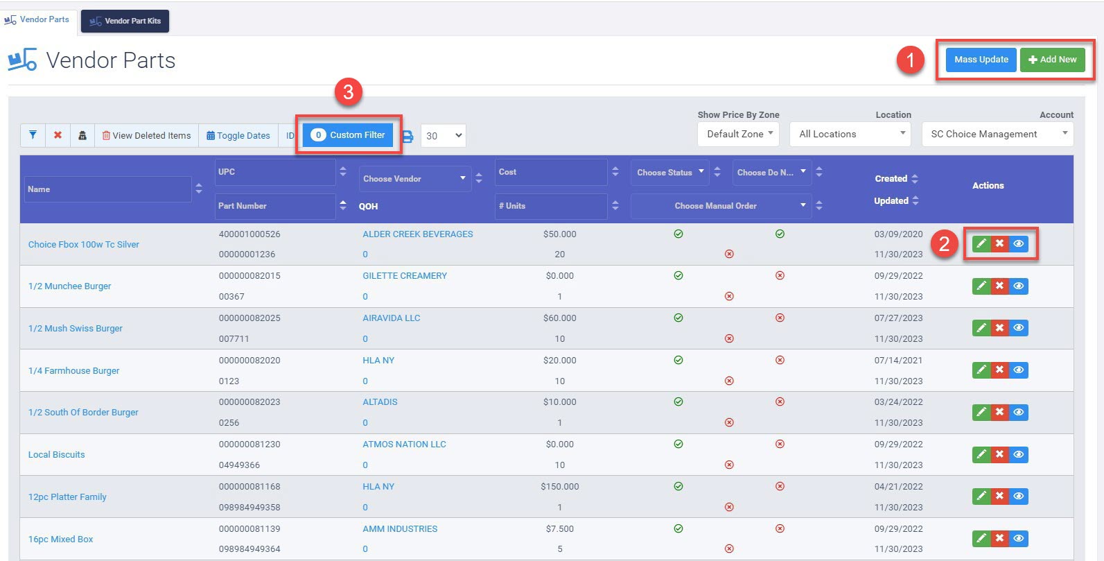Screen dimensions: 1104x561
Task: Edit Choice Fbox 100w Tc Silver with pencil icon
Action: coord(981,243)
